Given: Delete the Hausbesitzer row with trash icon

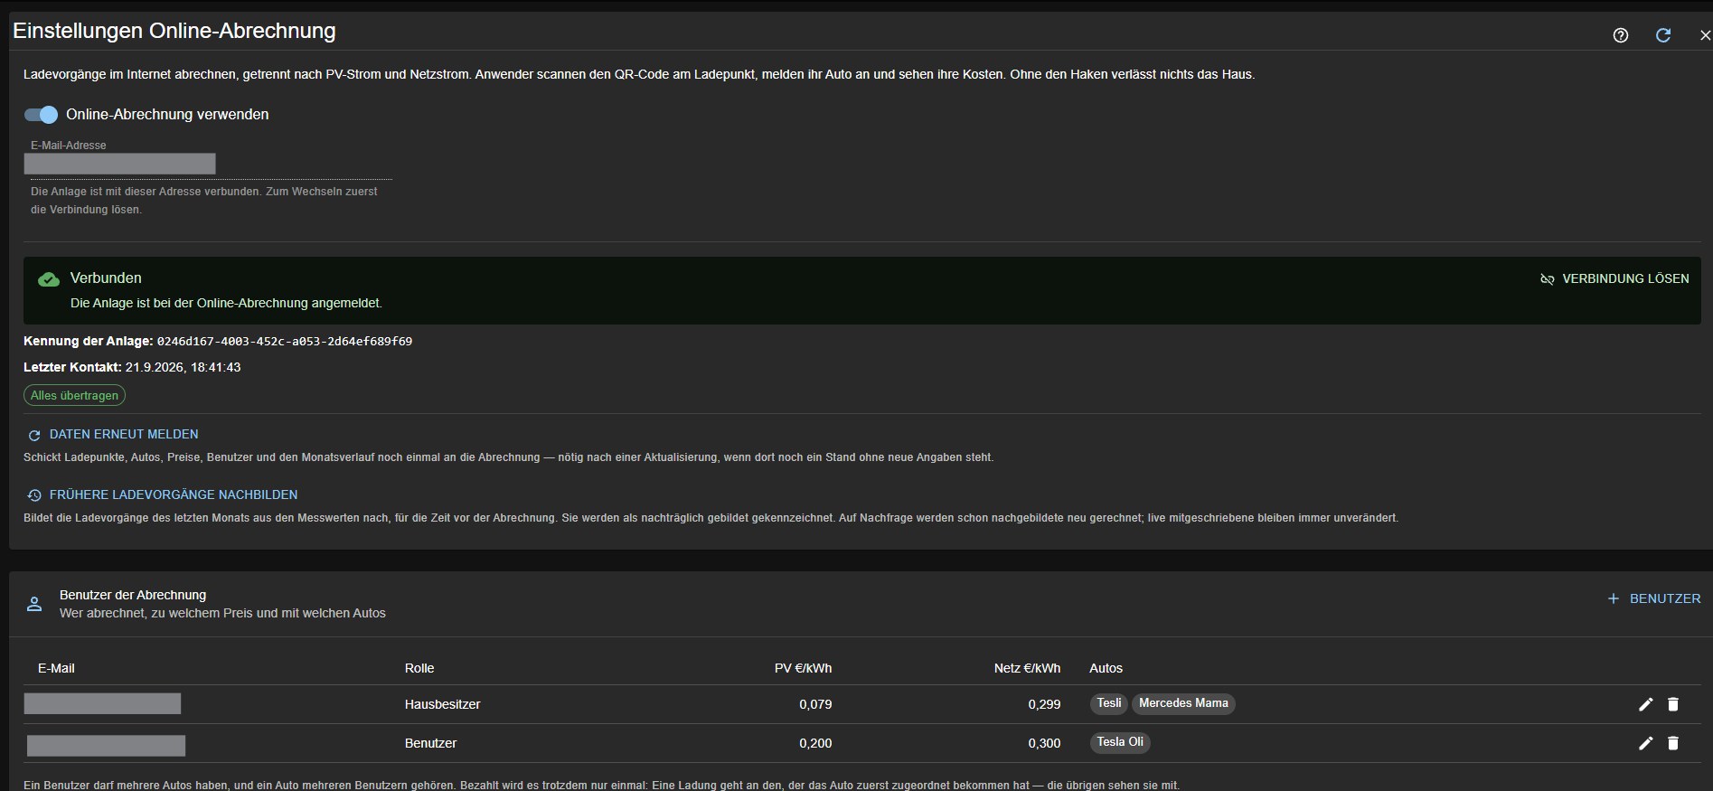Looking at the screenshot, I should [1673, 704].
